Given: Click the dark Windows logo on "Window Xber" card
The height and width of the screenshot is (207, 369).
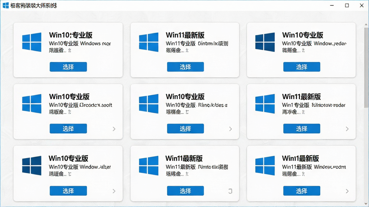Looking at the screenshot, I should [32, 165].
